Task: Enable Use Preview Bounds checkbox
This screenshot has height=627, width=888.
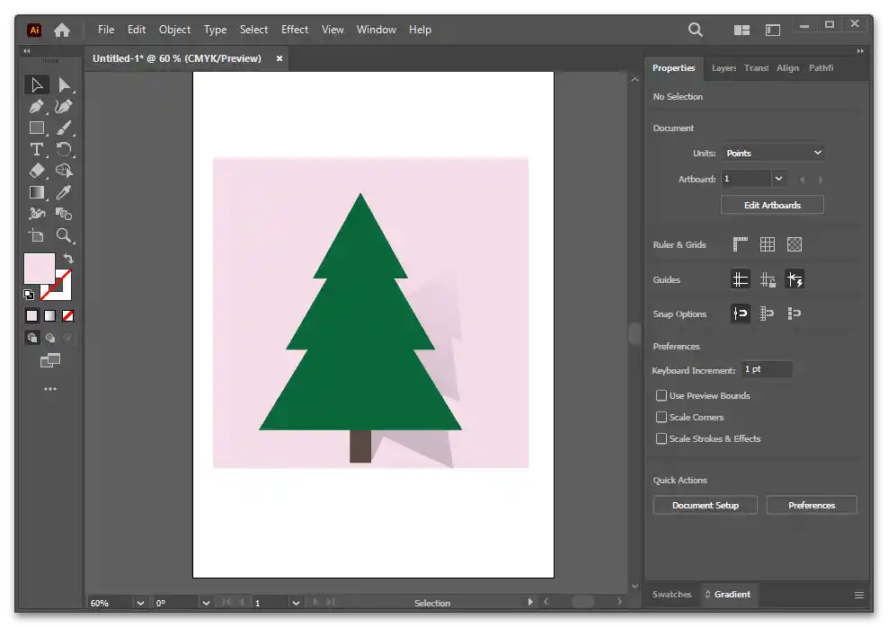Action: click(x=662, y=395)
